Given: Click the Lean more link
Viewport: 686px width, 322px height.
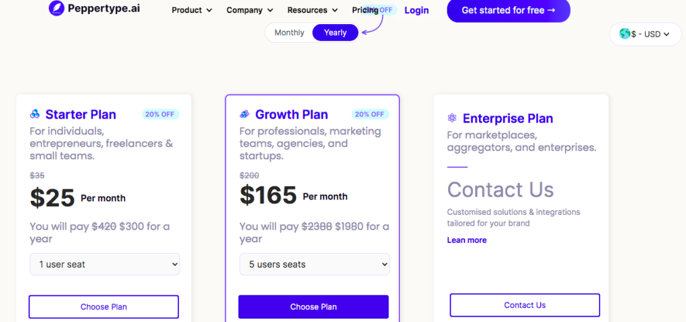Looking at the screenshot, I should coord(467,240).
